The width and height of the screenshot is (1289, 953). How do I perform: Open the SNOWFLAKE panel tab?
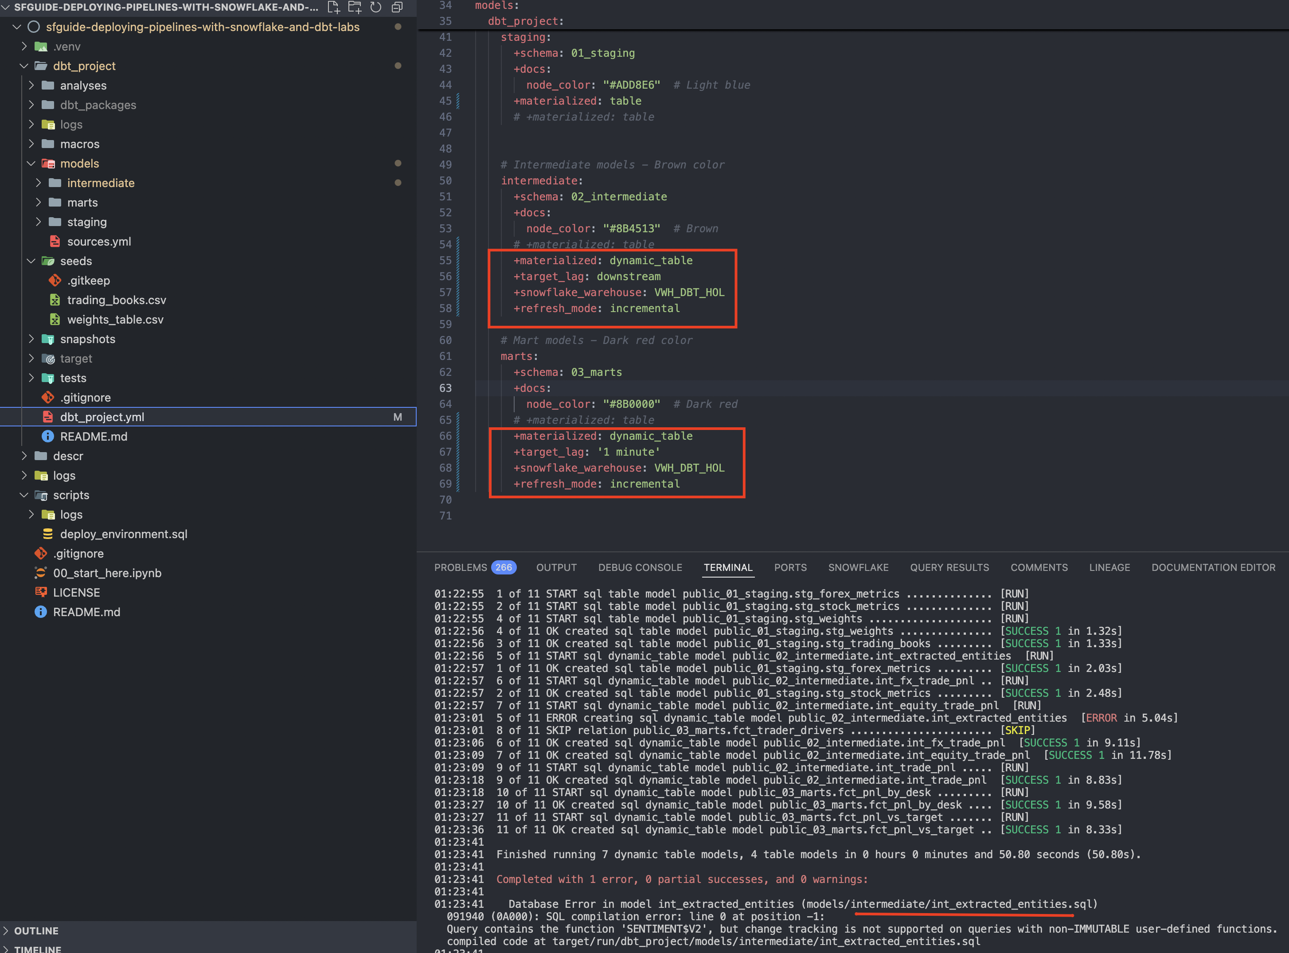(858, 568)
